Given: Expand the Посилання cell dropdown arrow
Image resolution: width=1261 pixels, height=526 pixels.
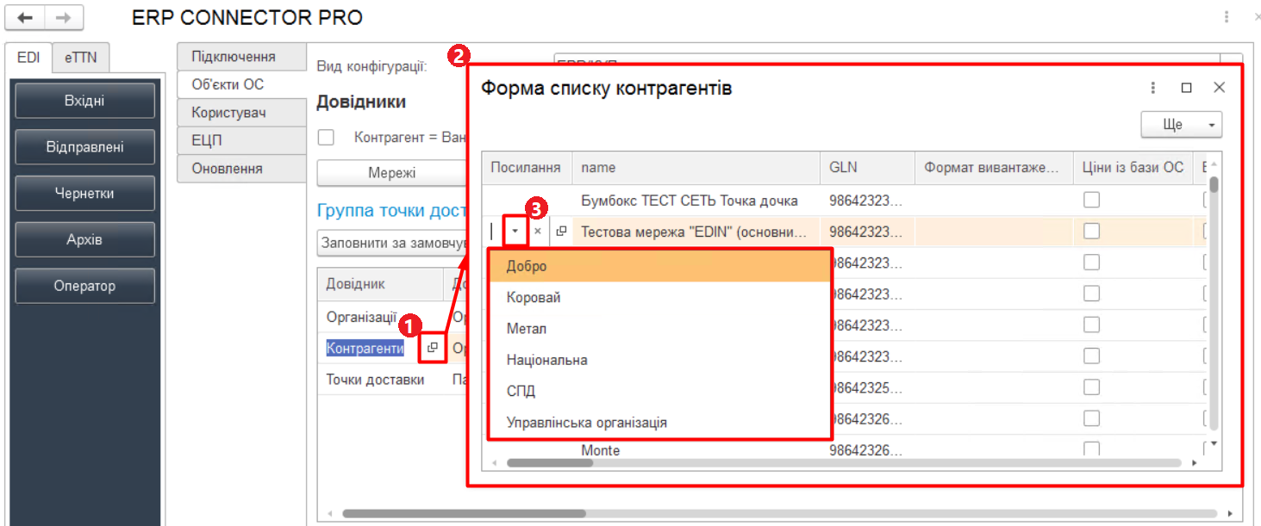Looking at the screenshot, I should coord(515,232).
